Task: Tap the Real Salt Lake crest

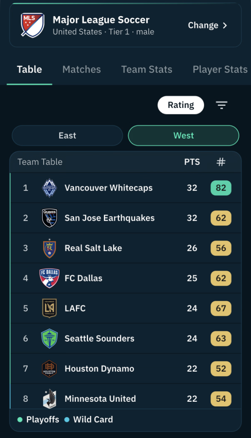Action: pyautogui.click(x=49, y=248)
